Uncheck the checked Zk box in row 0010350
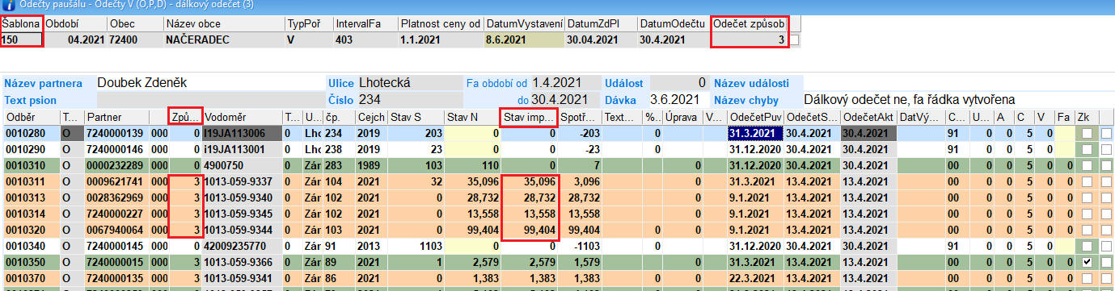 (1088, 262)
